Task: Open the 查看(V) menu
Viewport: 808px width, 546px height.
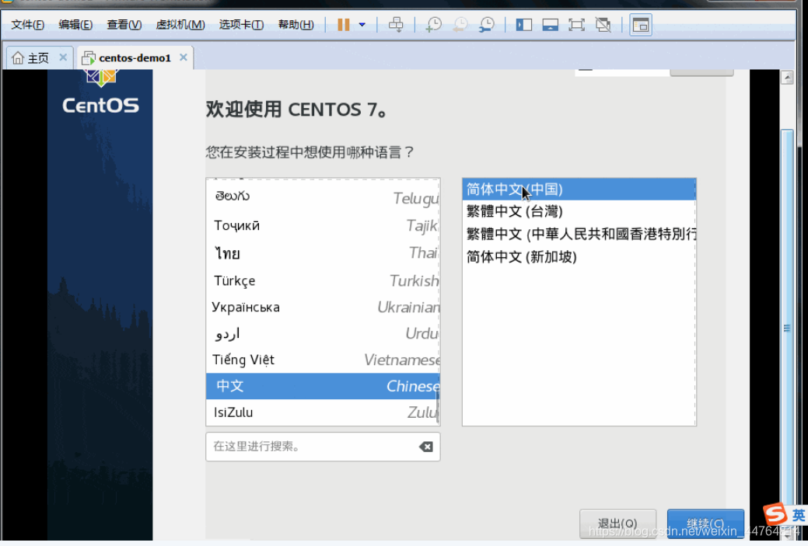Action: [124, 24]
